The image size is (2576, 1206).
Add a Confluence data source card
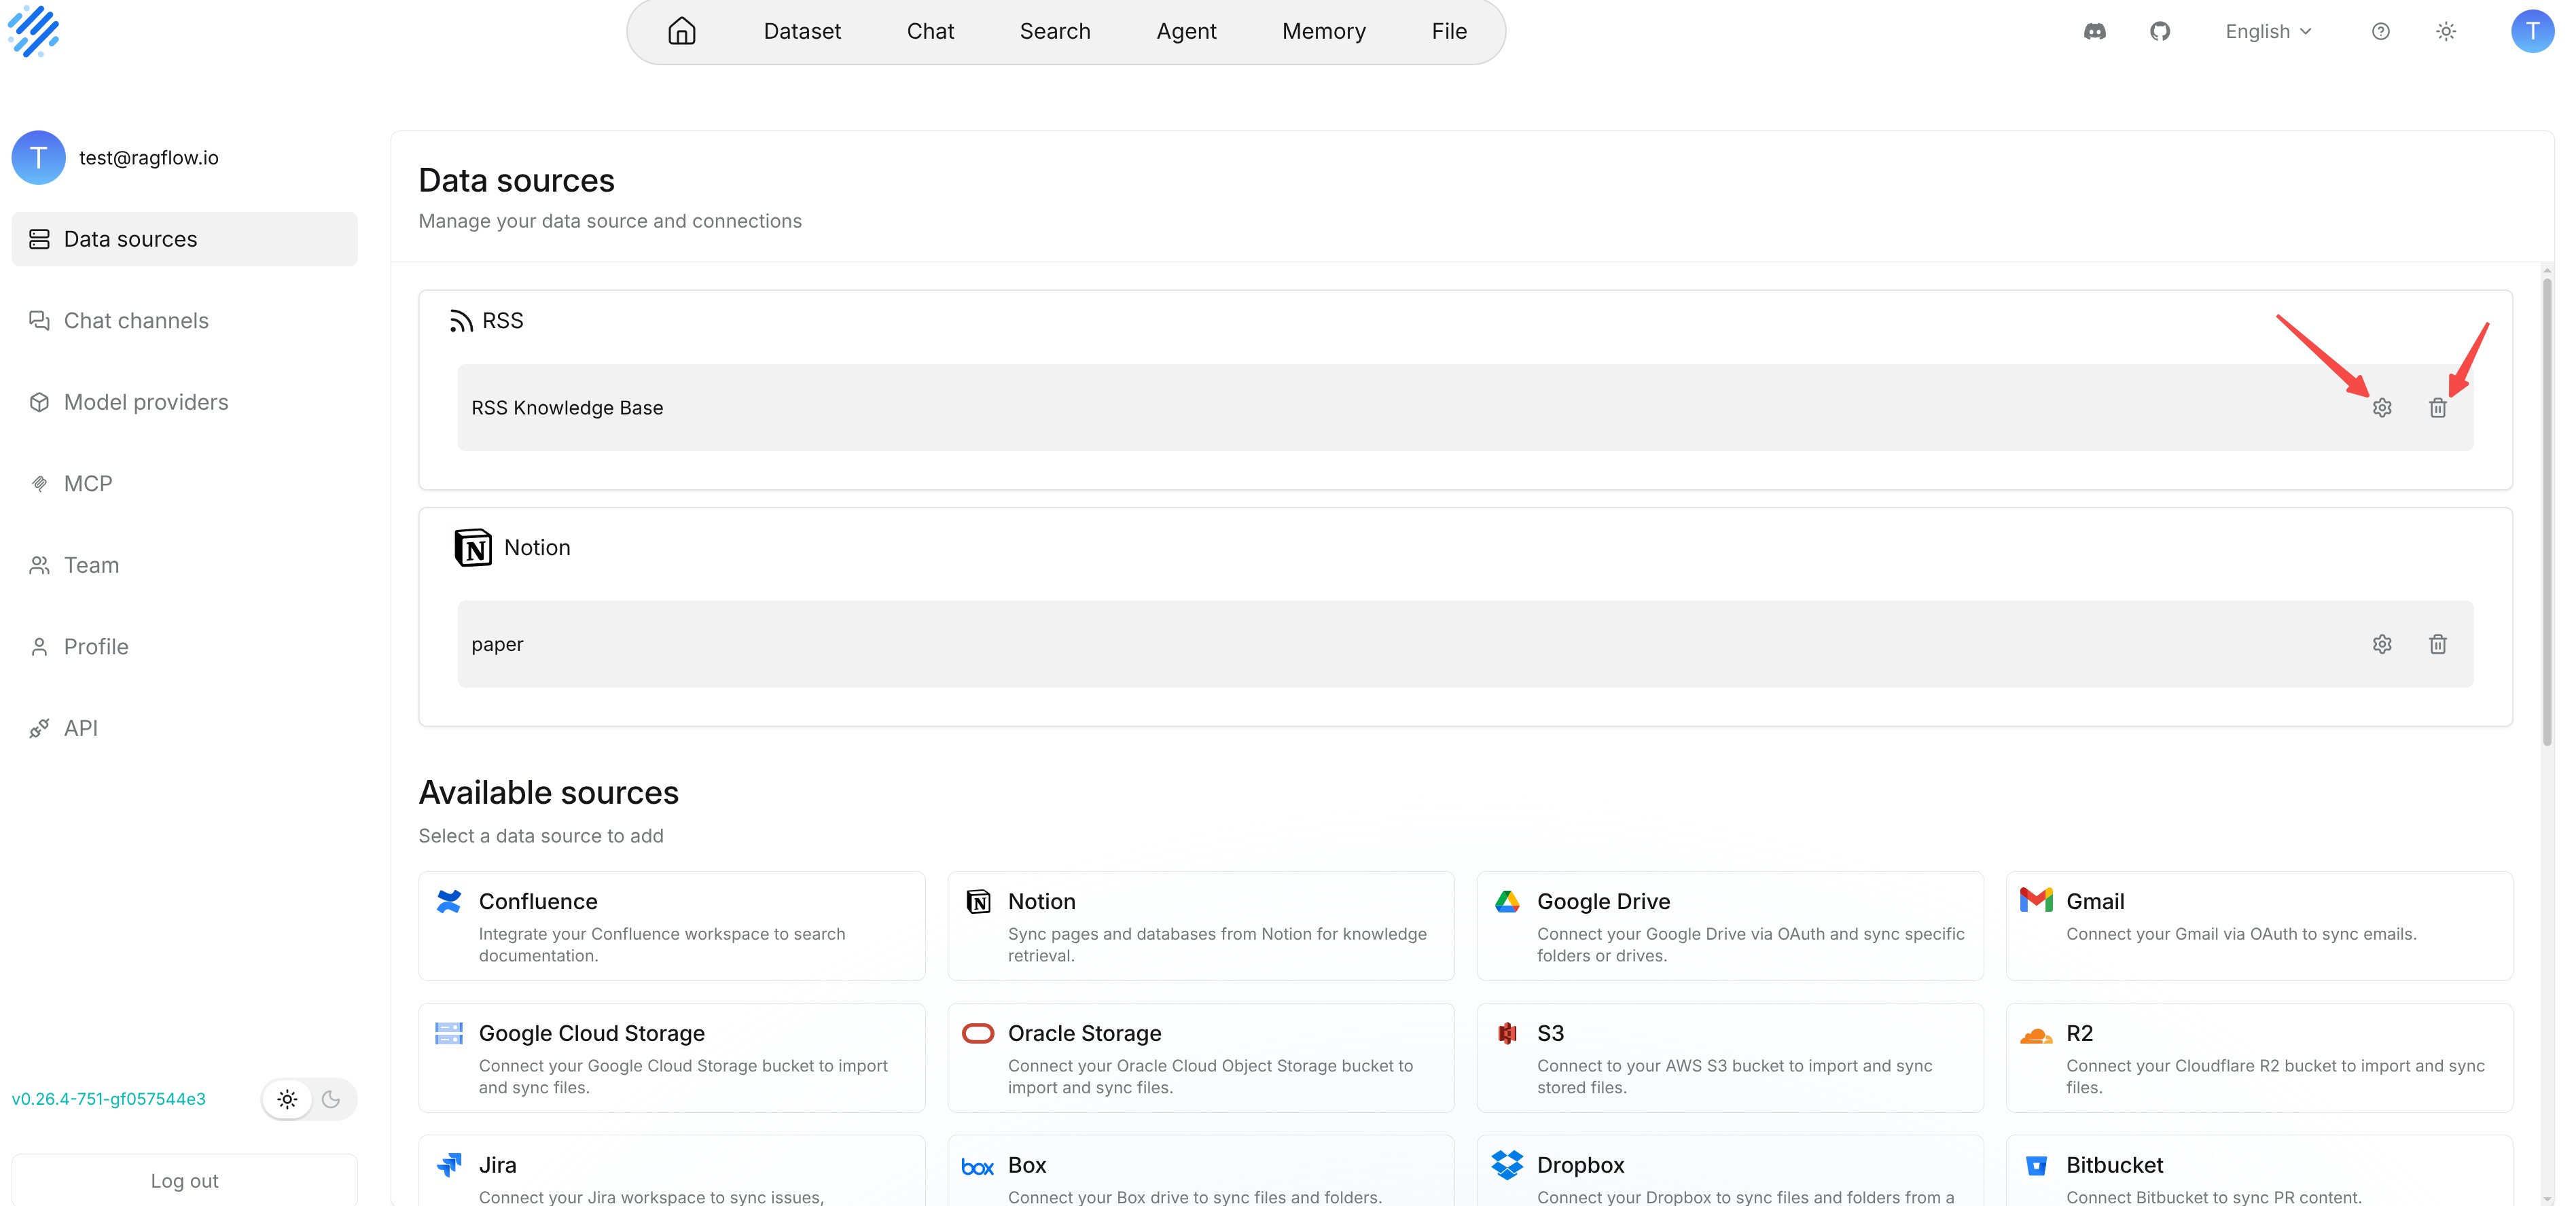pos(671,926)
